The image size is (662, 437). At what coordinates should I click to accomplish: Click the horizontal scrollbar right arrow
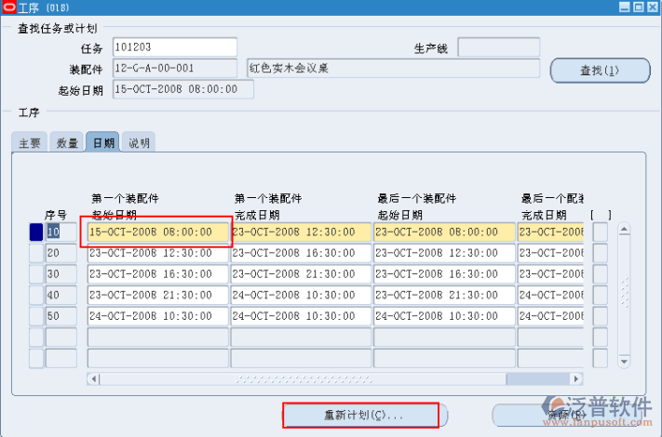pyautogui.click(x=577, y=379)
